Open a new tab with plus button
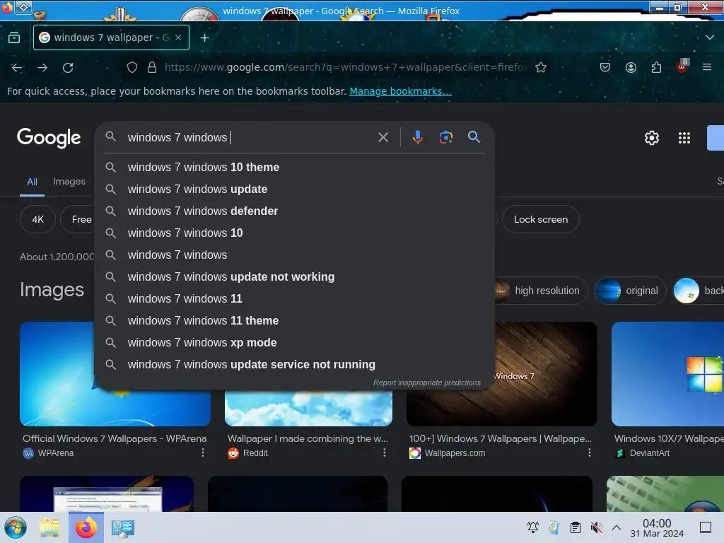The width and height of the screenshot is (724, 543). pos(204,38)
